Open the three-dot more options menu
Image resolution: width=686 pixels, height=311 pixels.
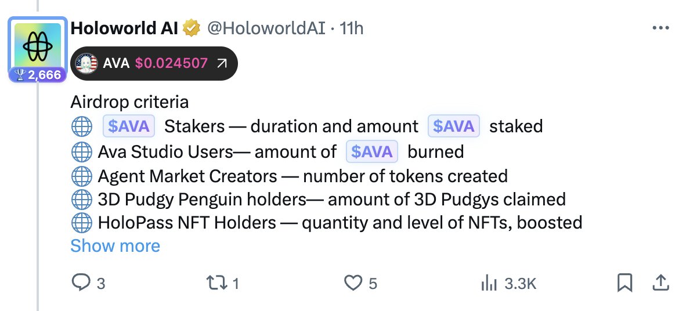pos(660,28)
